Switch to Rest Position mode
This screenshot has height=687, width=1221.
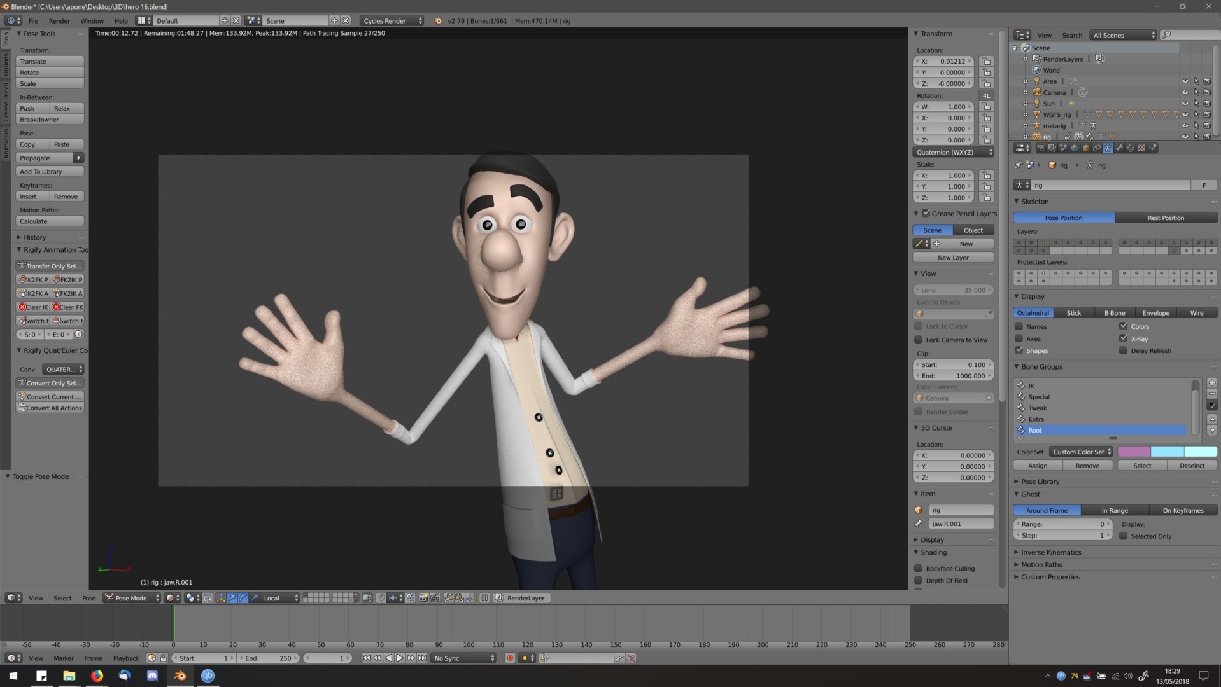coord(1166,218)
